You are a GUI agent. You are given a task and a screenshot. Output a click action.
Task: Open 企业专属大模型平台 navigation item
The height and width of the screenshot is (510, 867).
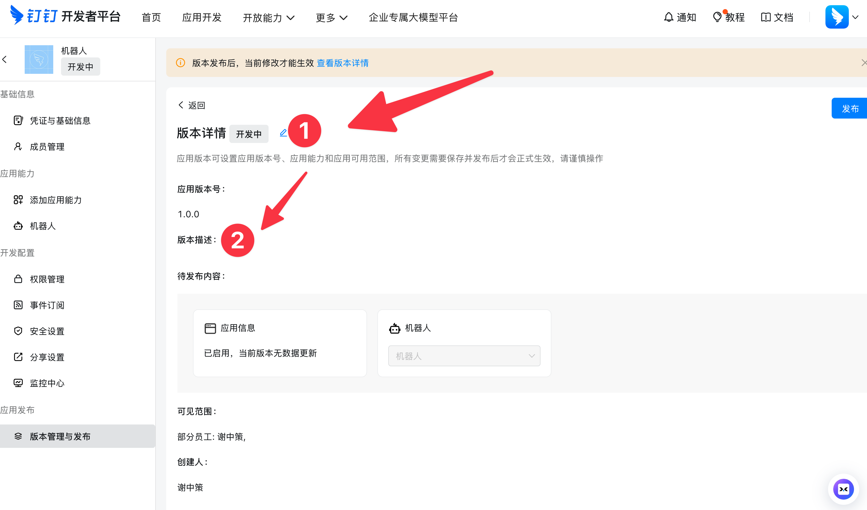coord(413,18)
